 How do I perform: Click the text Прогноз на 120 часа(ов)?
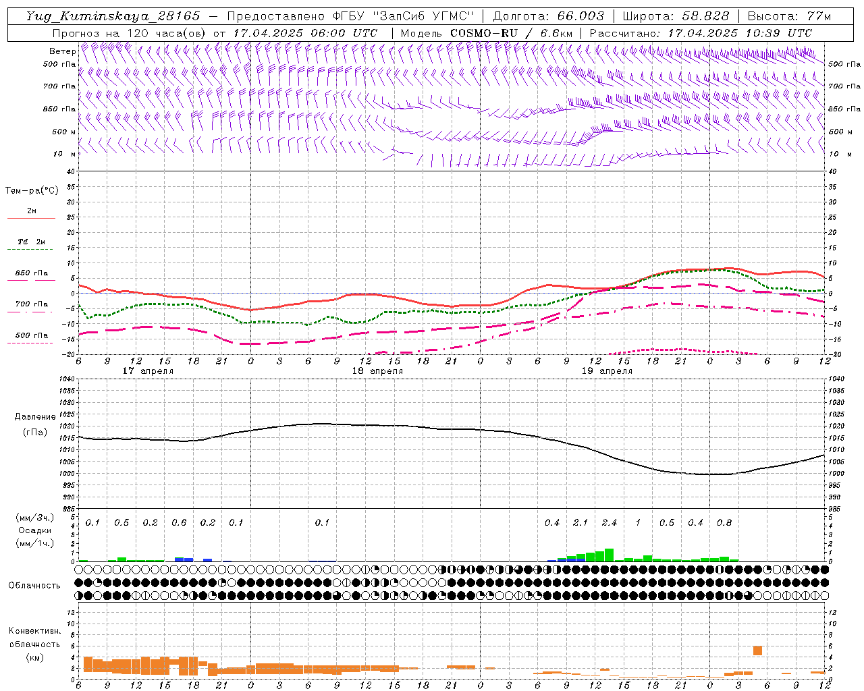click(x=129, y=33)
